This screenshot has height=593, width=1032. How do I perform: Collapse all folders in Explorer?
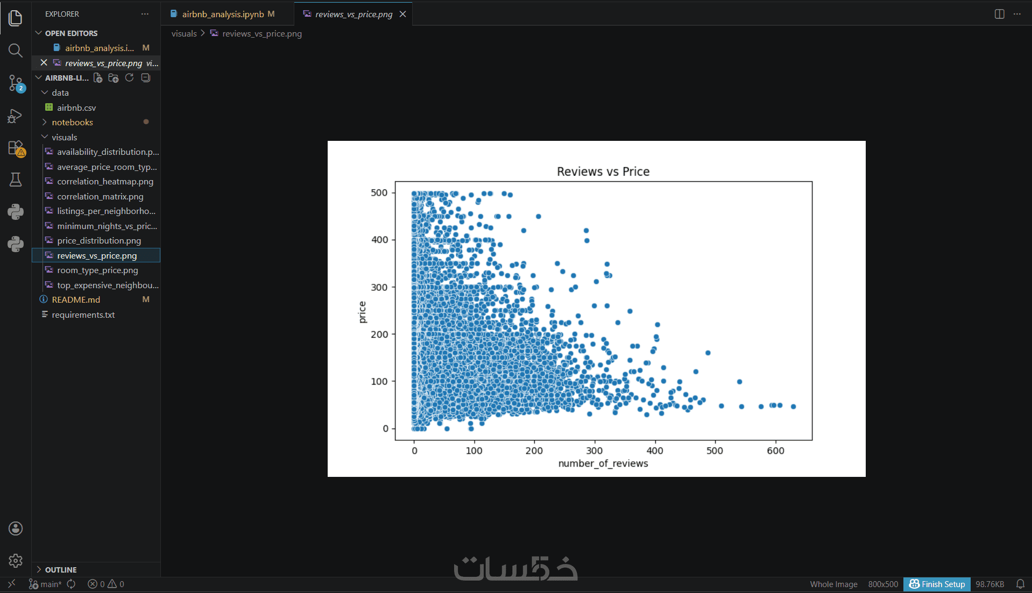(x=145, y=78)
